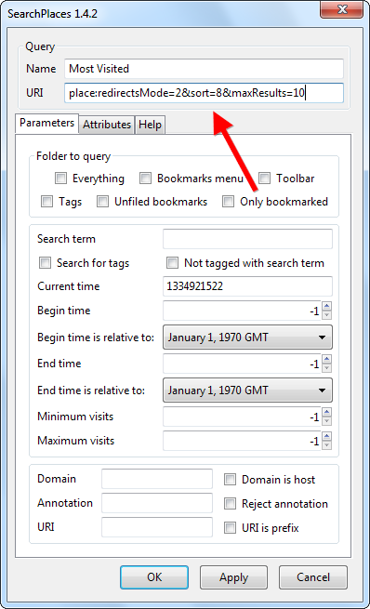Image resolution: width=370 pixels, height=609 pixels.
Task: Focus the Domain input field
Action: 157,479
